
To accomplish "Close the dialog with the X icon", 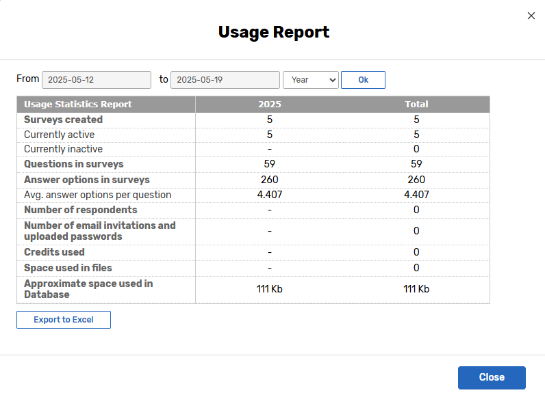I will [531, 16].
